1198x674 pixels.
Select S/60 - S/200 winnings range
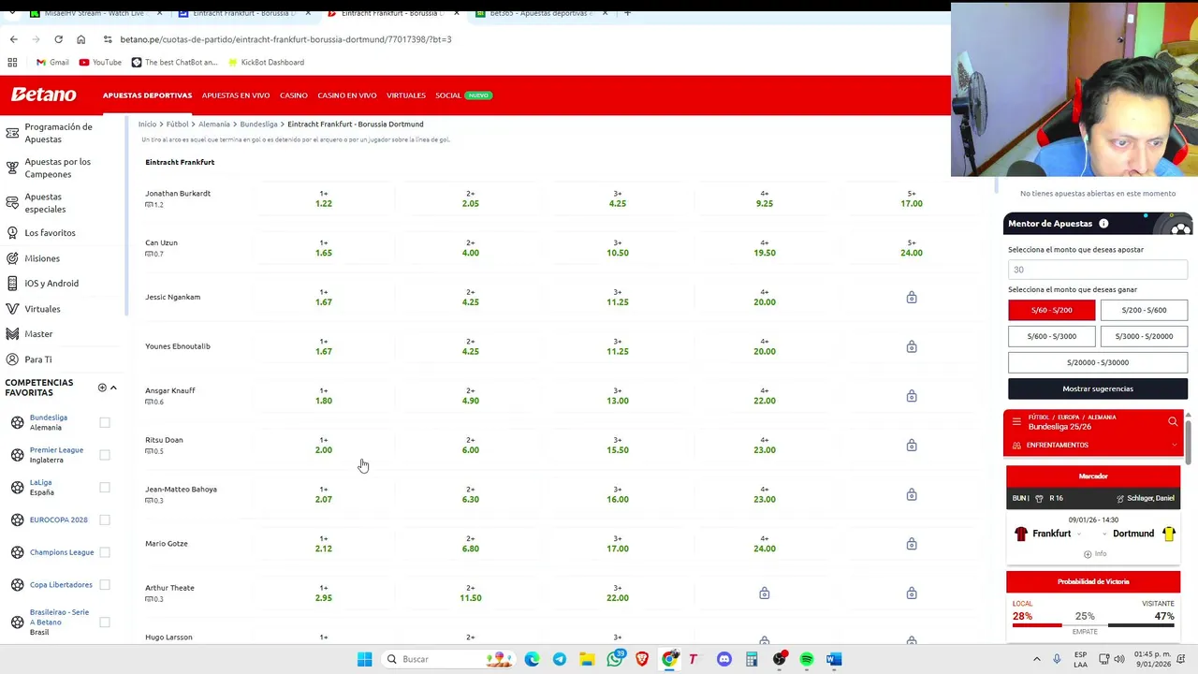(x=1051, y=310)
